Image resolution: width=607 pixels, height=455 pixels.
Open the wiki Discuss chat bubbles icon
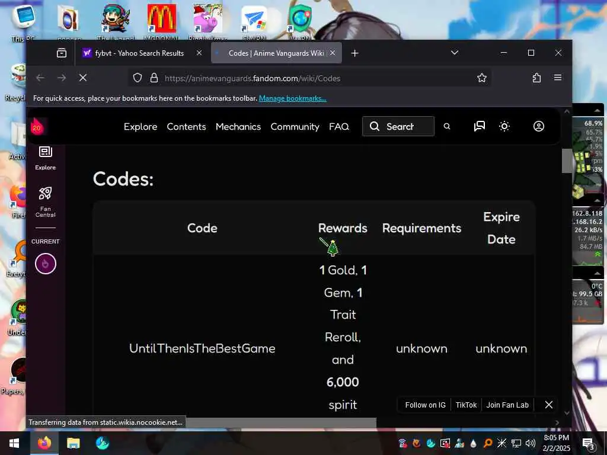(x=479, y=126)
